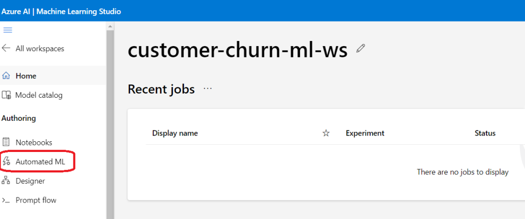525x219 pixels.
Task: Click the customer-churn-ml-ws workspace title
Action: 237,51
